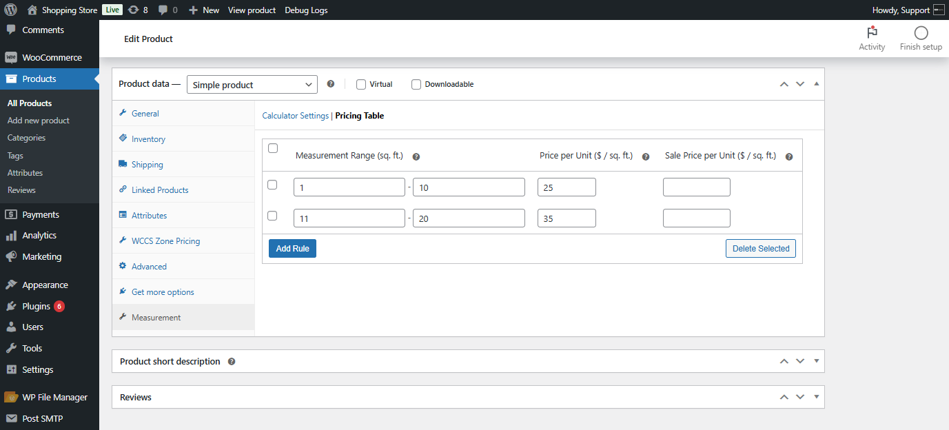Expand the Product short description panel
Screen dimensions: 949x430
(x=817, y=360)
